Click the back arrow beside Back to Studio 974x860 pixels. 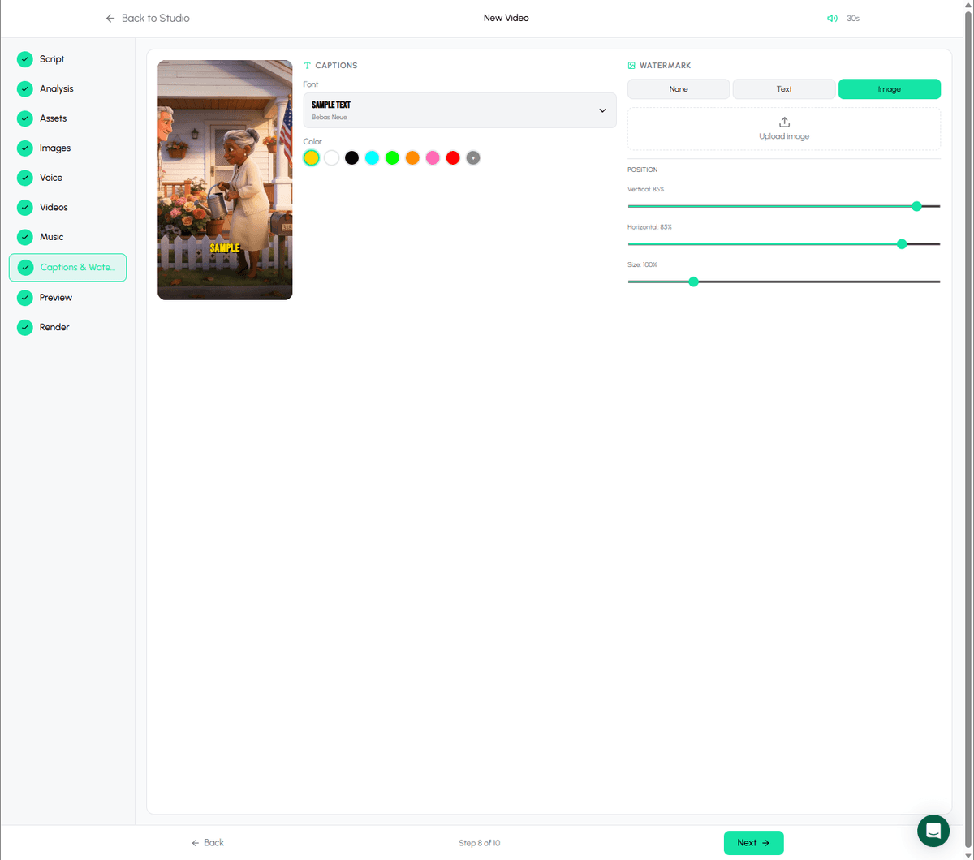110,18
